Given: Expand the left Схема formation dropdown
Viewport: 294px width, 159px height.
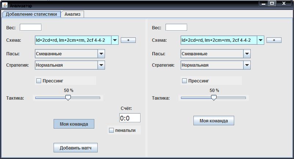Looking at the screenshot, I should pyautogui.click(x=115, y=40).
